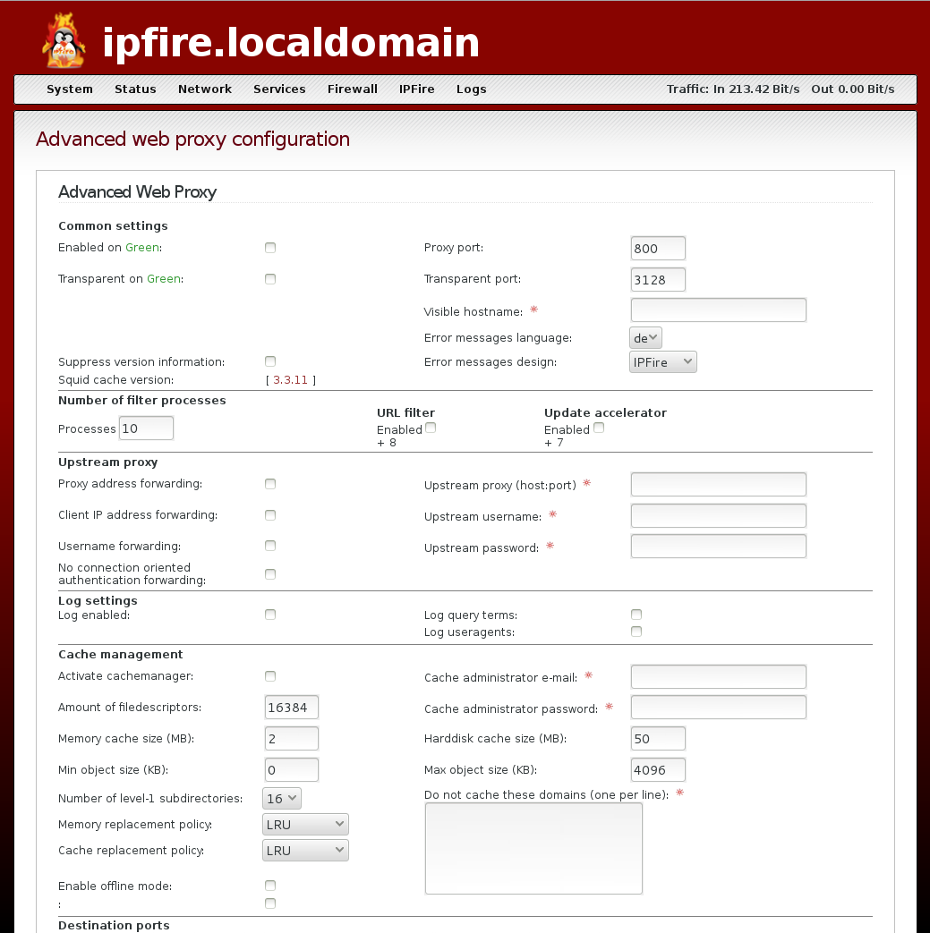Click the Visible hostname field
This screenshot has height=933, width=930.
pyautogui.click(x=719, y=310)
